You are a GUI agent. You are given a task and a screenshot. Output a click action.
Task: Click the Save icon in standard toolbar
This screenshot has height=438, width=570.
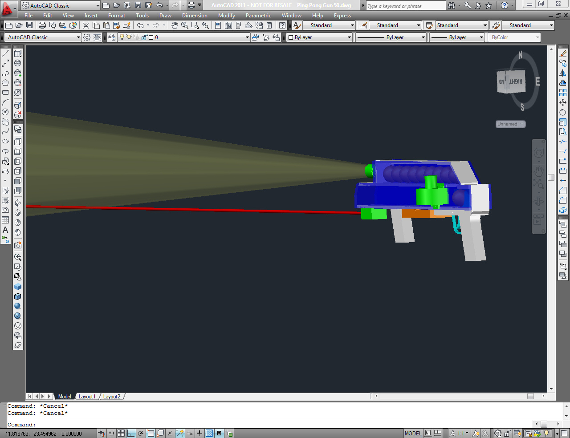click(29, 25)
